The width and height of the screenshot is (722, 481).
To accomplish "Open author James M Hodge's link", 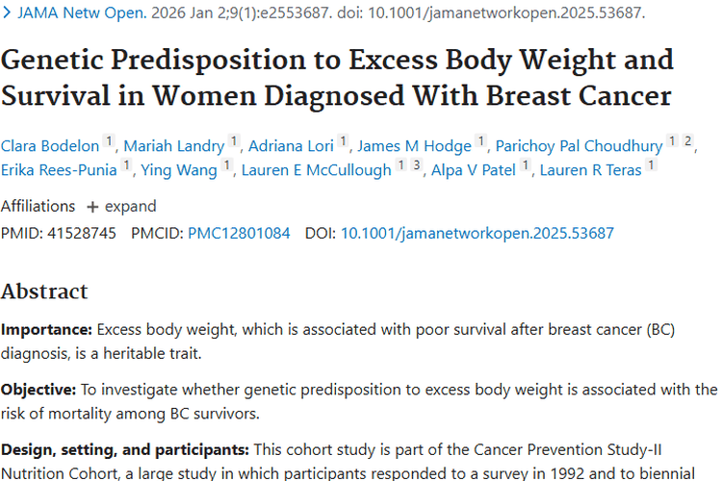I will click(414, 146).
